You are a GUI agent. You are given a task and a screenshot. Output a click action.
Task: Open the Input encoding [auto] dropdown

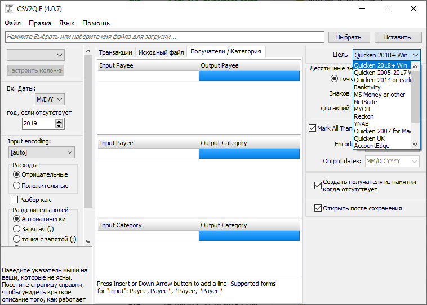pyautogui.click(x=42, y=152)
